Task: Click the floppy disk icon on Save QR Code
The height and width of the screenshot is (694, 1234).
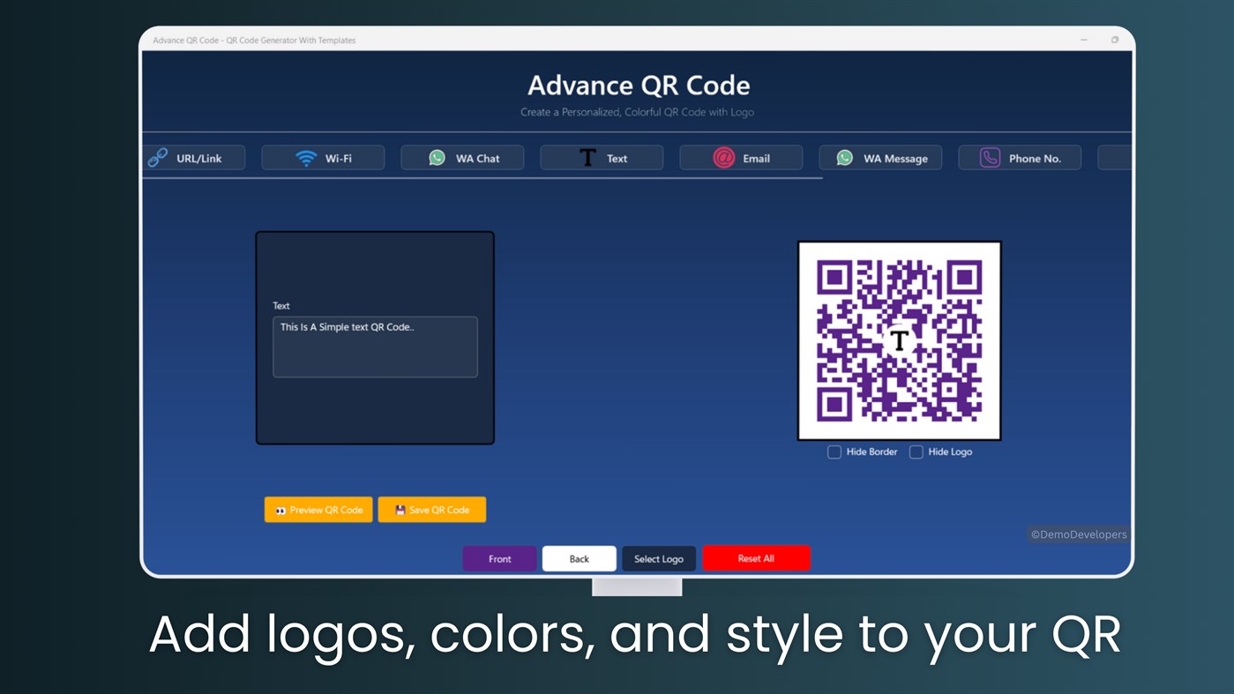Action: click(400, 509)
